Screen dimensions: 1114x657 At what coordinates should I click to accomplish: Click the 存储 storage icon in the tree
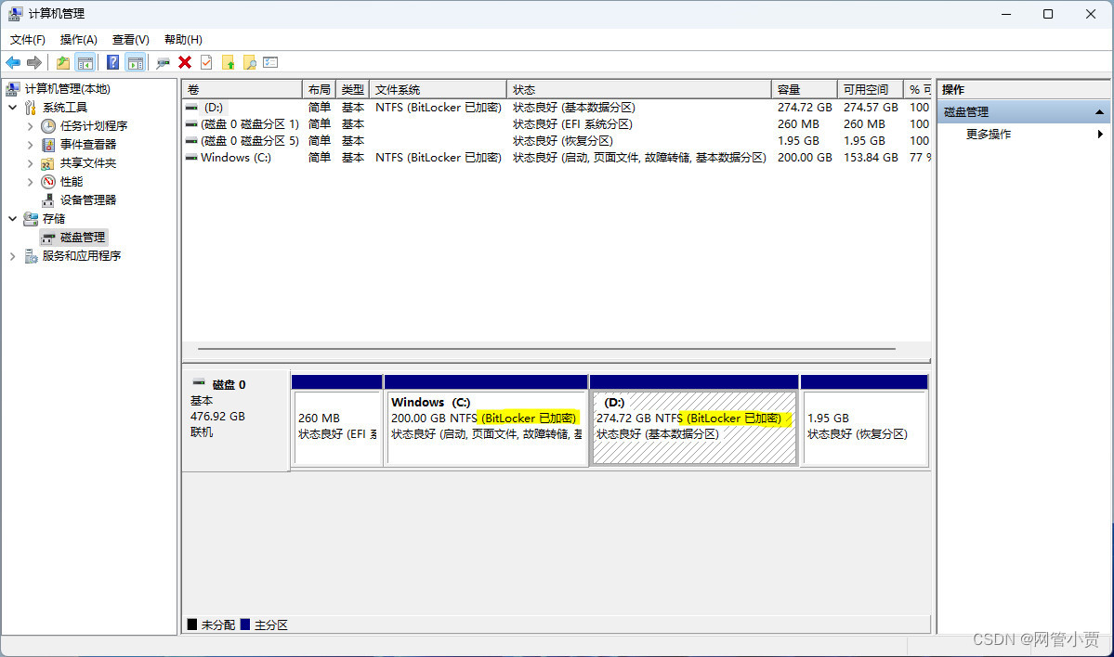(x=31, y=218)
